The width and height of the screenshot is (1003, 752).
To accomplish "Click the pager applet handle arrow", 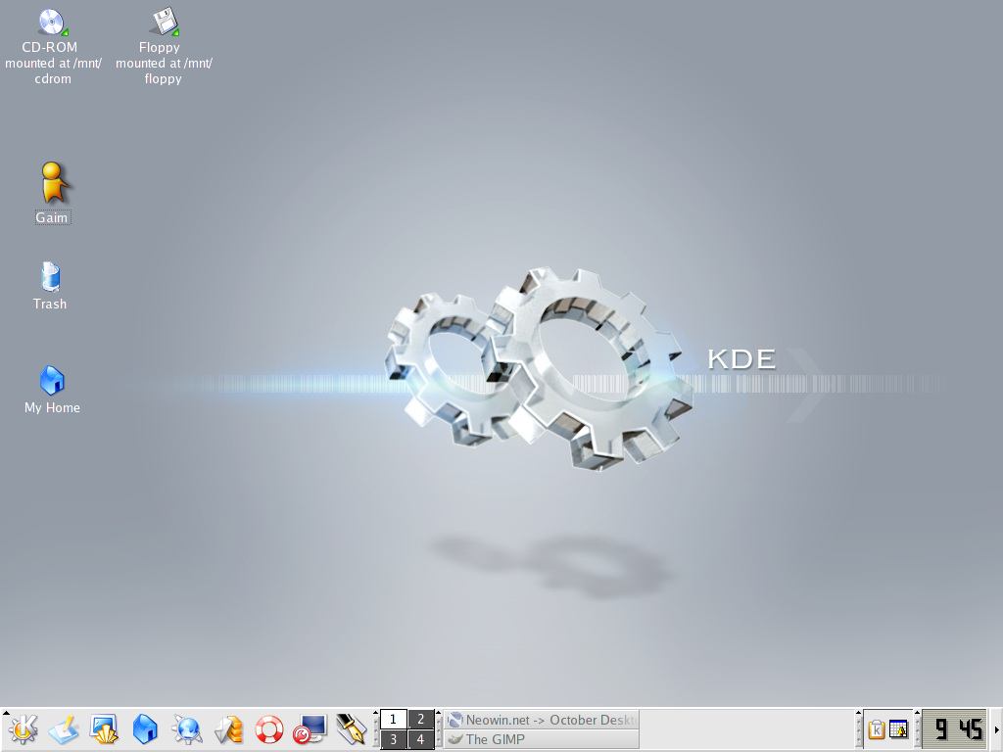I will (x=375, y=712).
